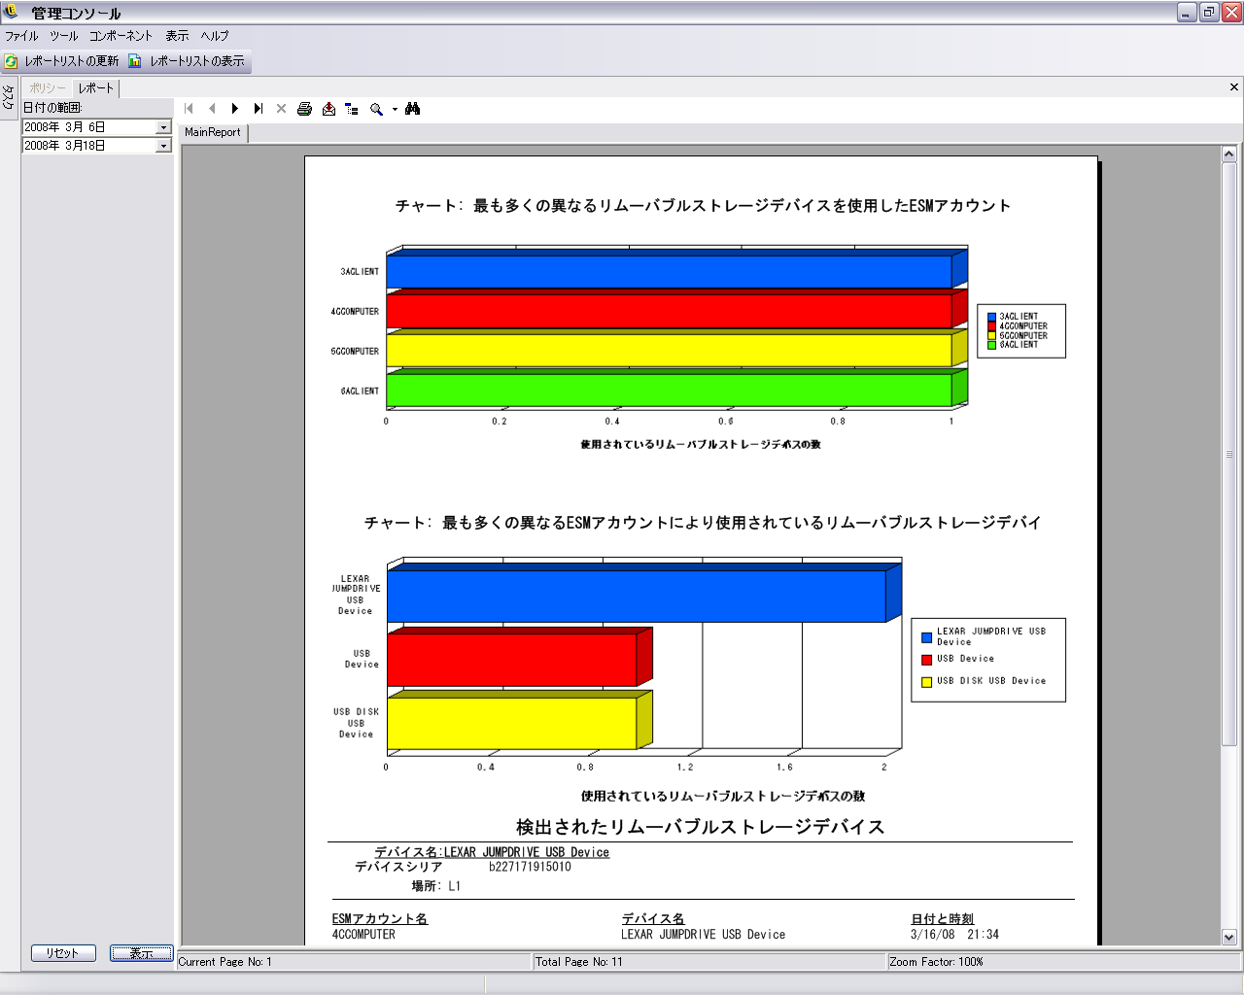The width and height of the screenshot is (1244, 995).
Task: Click the 日付の範囲 label
Action: [52, 108]
